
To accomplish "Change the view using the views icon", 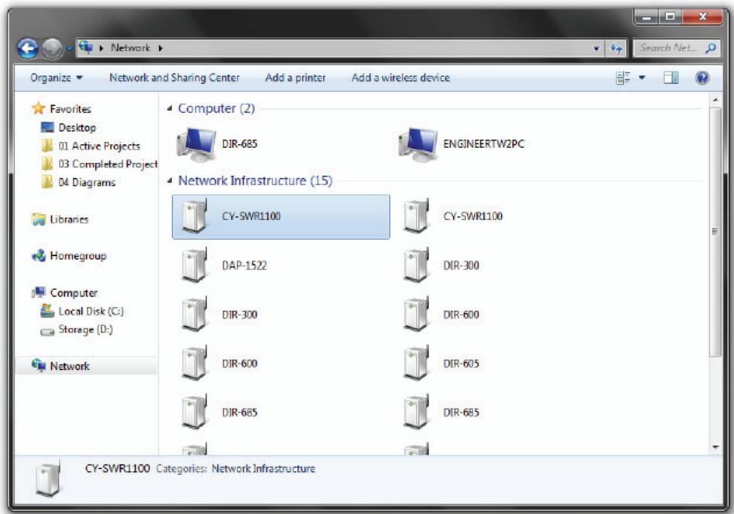I will pyautogui.click(x=623, y=78).
